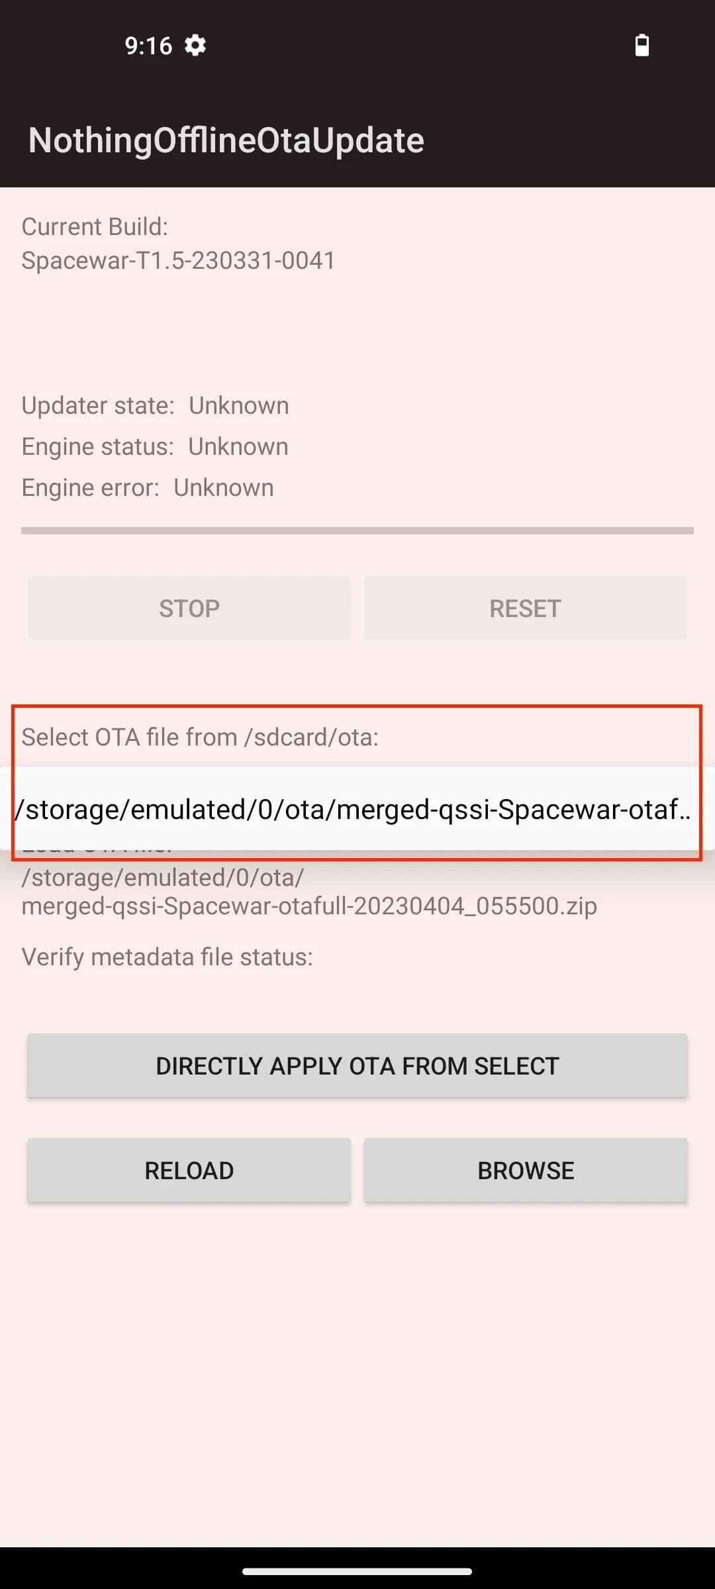
Task: Check the battery status icon
Action: pyautogui.click(x=641, y=46)
